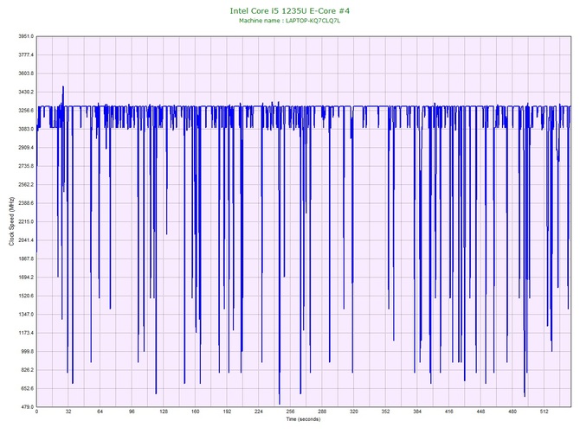
Task: Click the 0 tick on the time axis
Action: click(36, 412)
